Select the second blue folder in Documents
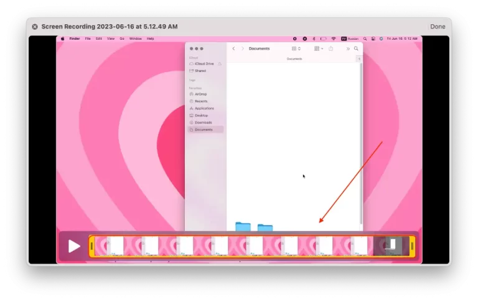478x301 pixels. pos(265,227)
